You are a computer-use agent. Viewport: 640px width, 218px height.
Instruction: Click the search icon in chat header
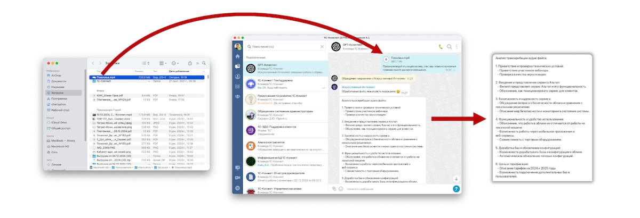coord(449,47)
